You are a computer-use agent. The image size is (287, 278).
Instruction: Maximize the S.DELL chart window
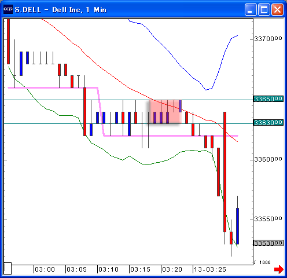(x=264, y=9)
